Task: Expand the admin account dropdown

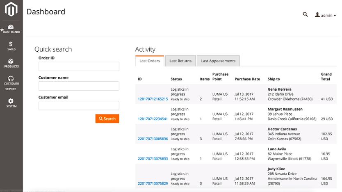Action: coord(325,15)
